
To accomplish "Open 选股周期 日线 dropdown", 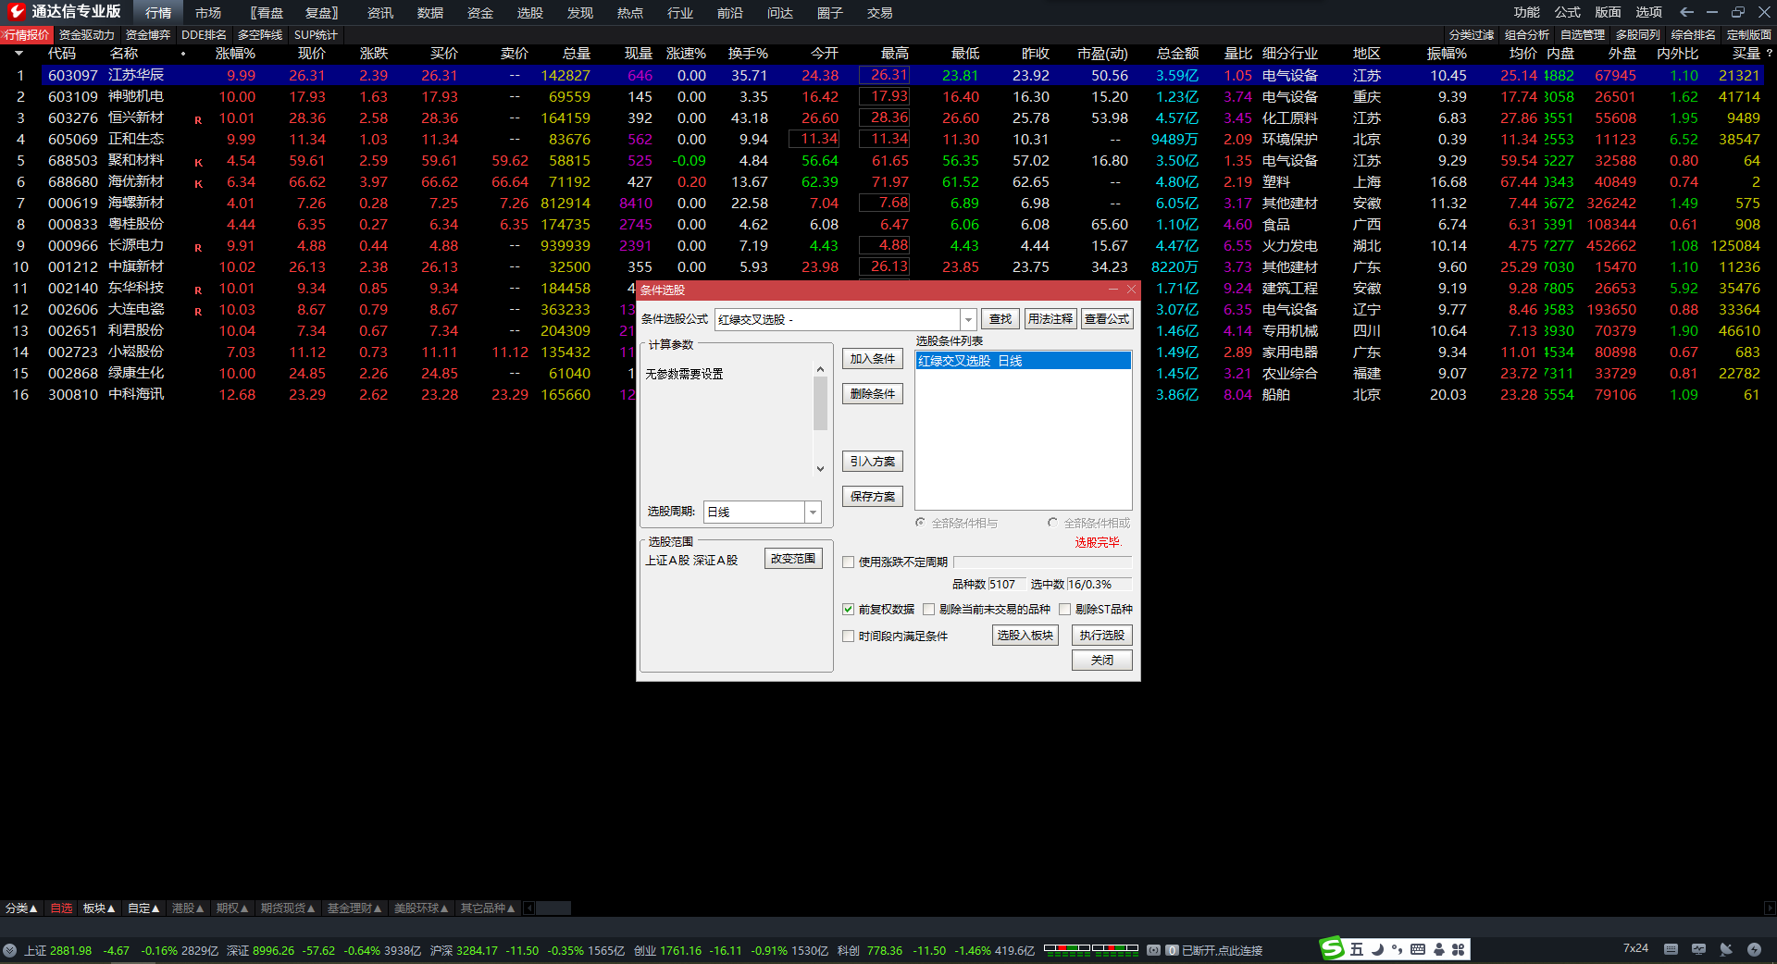I will [x=813, y=512].
